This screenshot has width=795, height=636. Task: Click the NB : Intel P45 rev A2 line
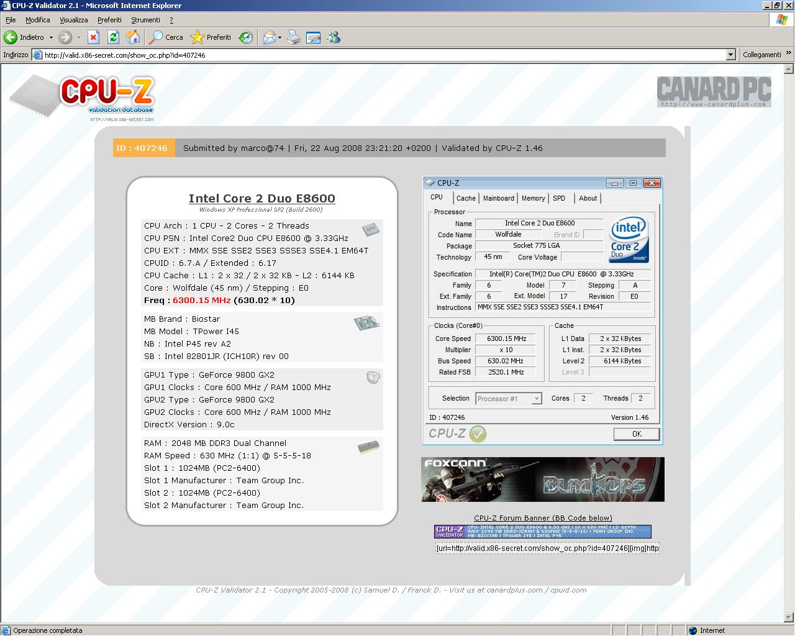coord(188,344)
